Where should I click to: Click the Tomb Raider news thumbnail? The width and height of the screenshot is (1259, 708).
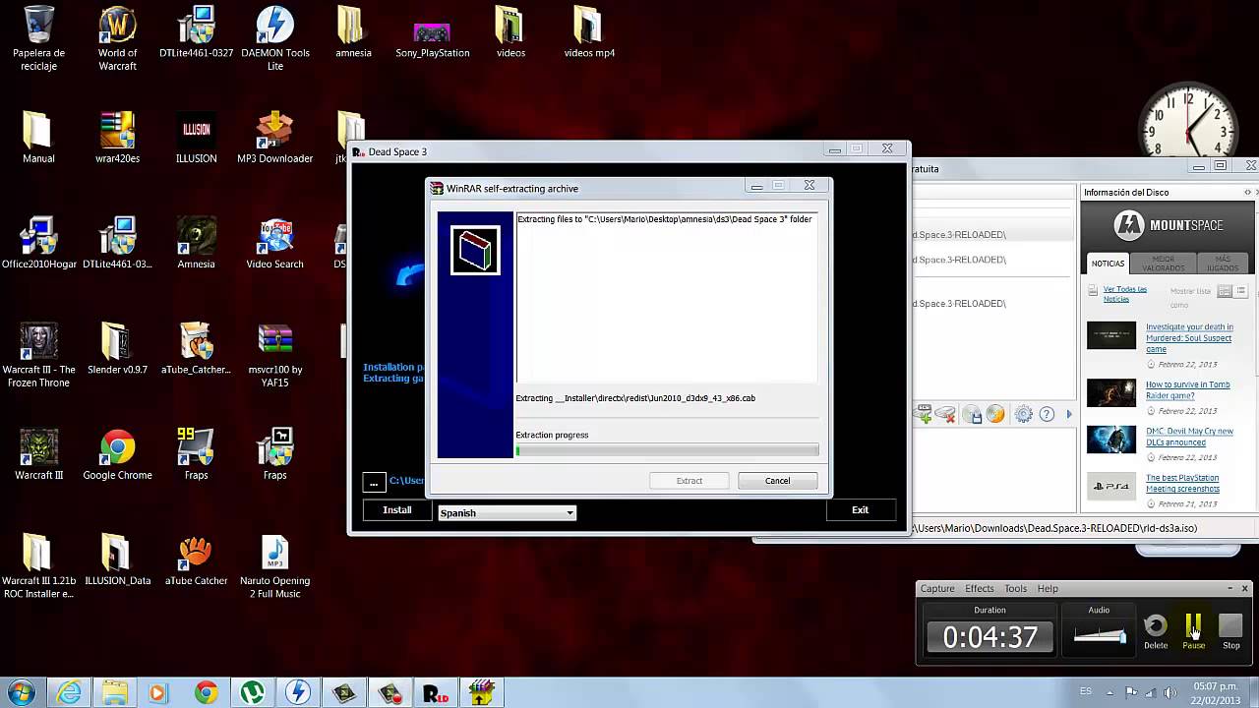pos(1111,392)
